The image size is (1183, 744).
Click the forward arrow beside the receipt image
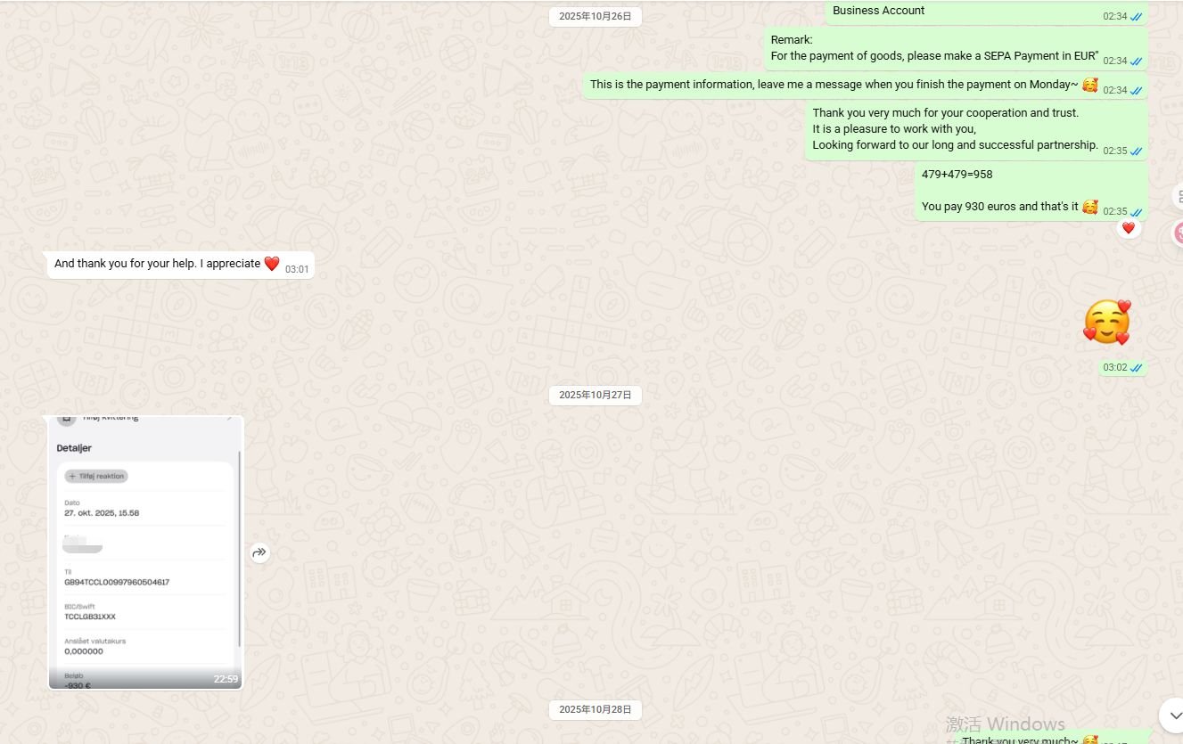pyautogui.click(x=259, y=552)
